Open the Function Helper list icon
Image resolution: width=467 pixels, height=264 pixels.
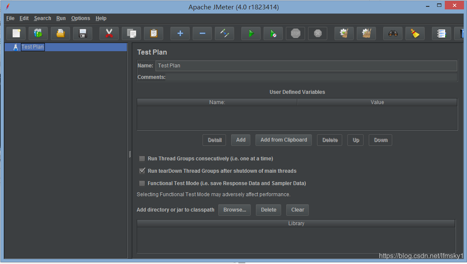point(441,33)
